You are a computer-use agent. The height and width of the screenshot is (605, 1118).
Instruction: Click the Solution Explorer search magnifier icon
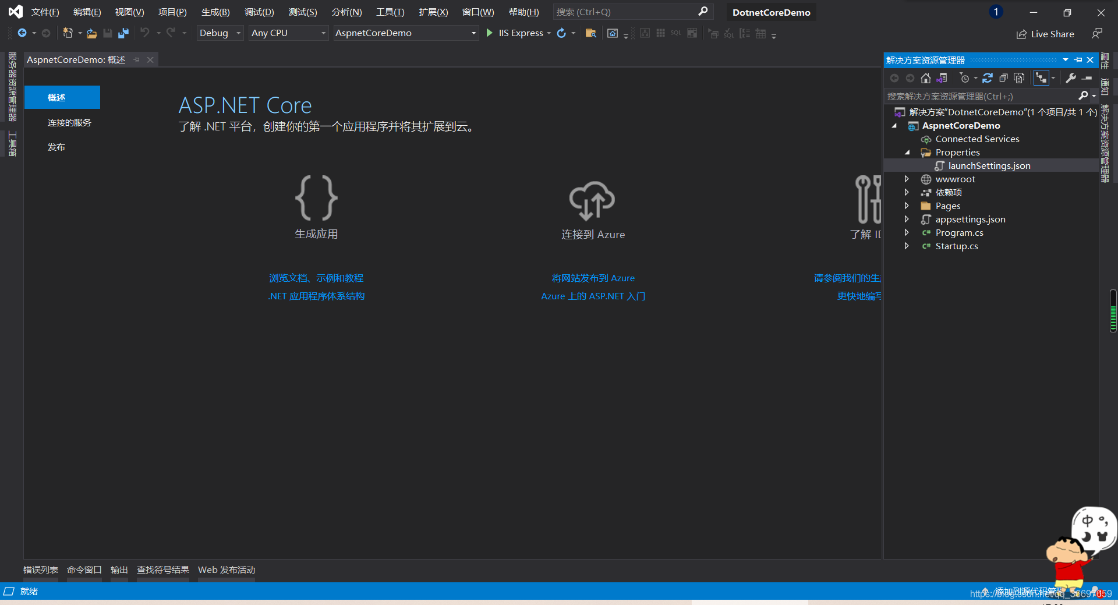click(x=1083, y=95)
